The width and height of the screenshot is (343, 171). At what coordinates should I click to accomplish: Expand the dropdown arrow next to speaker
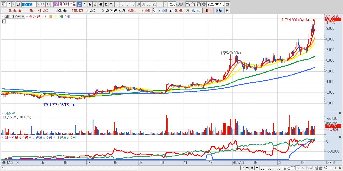[52, 4]
